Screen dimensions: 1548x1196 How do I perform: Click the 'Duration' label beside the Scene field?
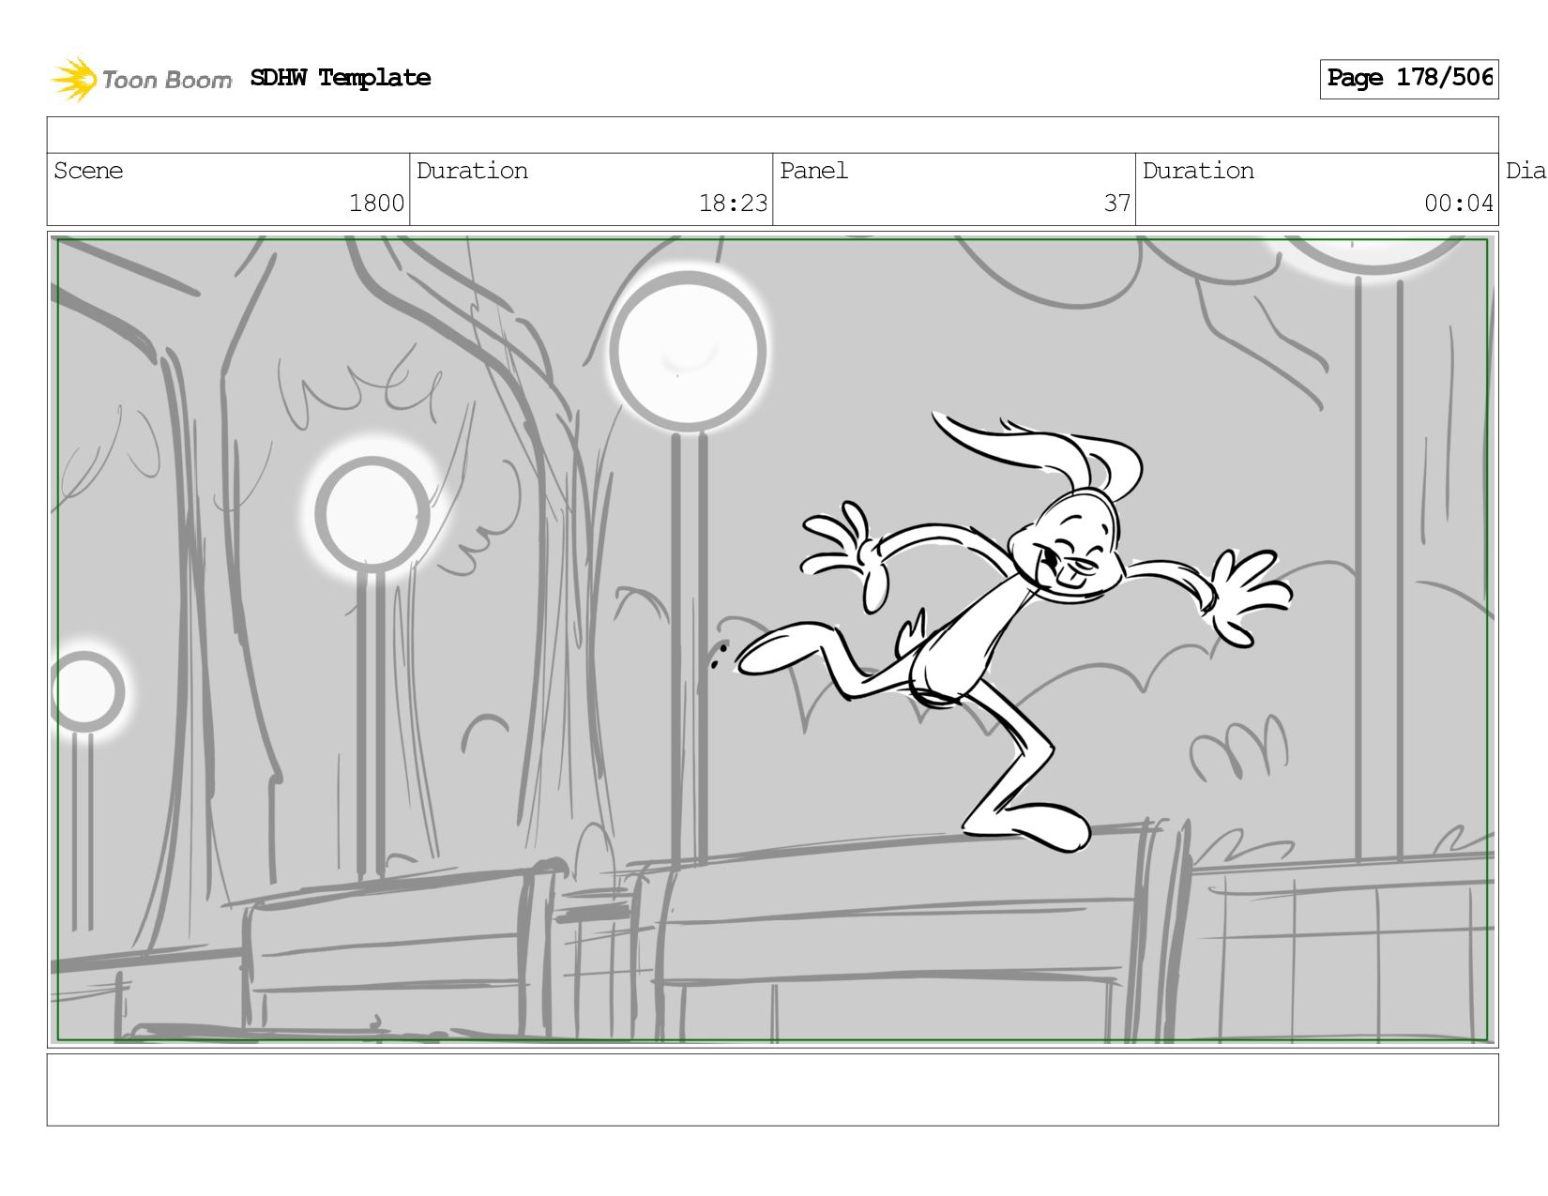(x=472, y=171)
